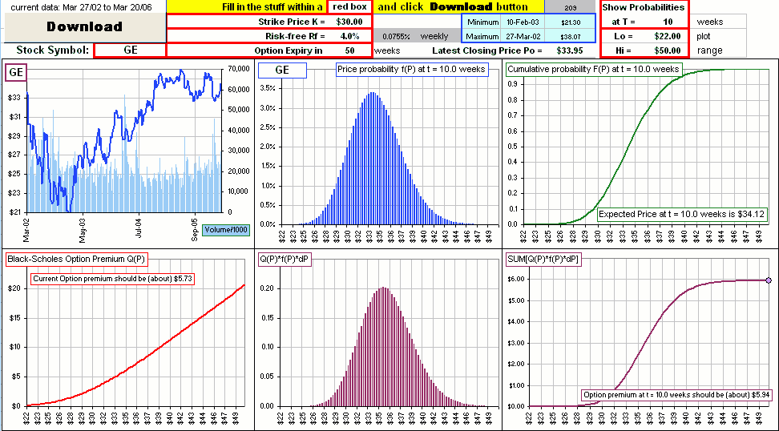The image size is (779, 431).
Task: Click the 'Strike Price K =' label
Action: click(x=292, y=22)
